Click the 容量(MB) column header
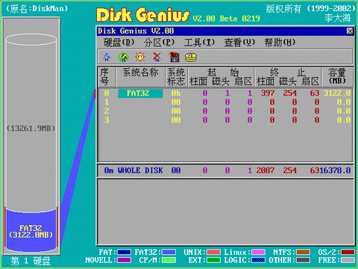This screenshot has height=269, width=358. click(x=337, y=76)
